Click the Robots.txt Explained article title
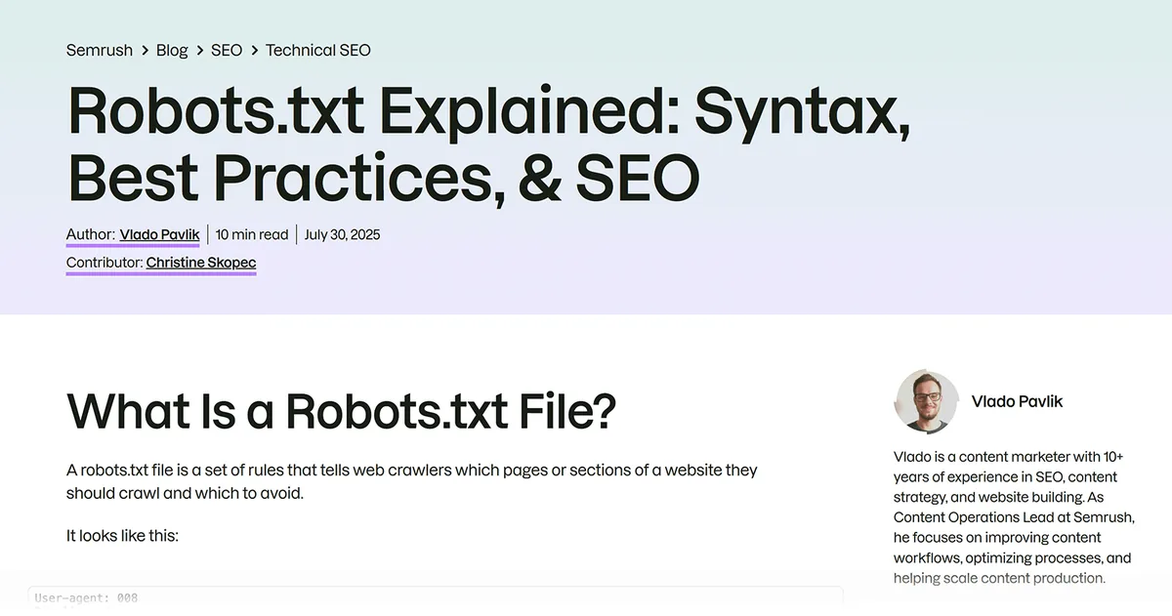 coord(488,144)
